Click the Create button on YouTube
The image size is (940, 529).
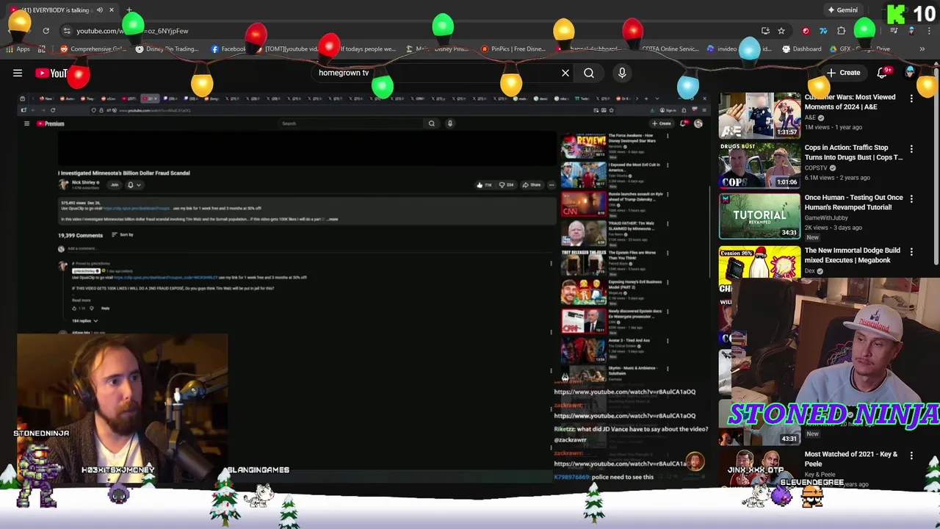click(x=843, y=73)
